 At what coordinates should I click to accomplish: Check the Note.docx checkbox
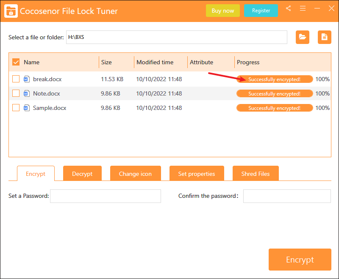pyautogui.click(x=16, y=93)
